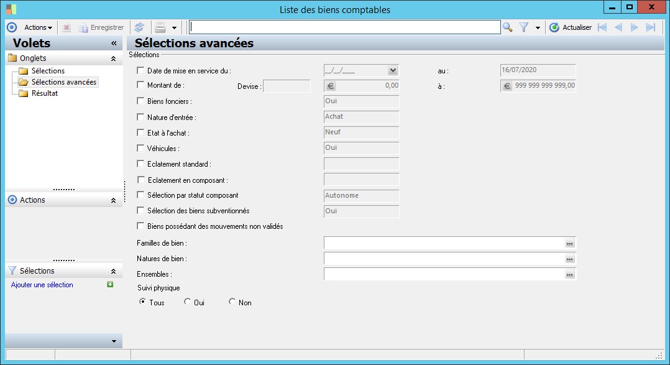Toggle Sélection par statut composant checkbox

[140, 195]
